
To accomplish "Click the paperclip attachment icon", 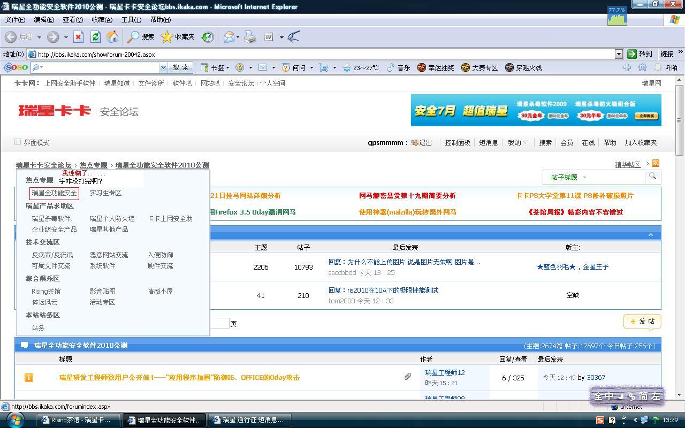I will tap(407, 377).
